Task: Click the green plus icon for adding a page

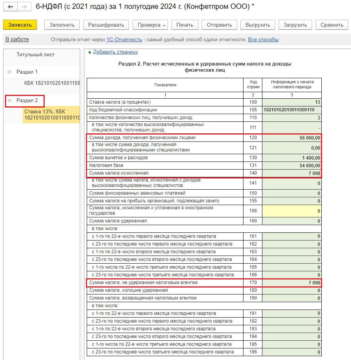Action: (90, 52)
